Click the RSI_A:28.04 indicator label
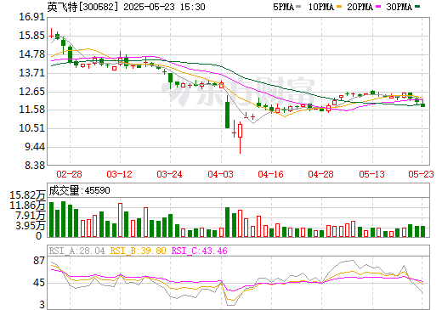 pos(76,251)
